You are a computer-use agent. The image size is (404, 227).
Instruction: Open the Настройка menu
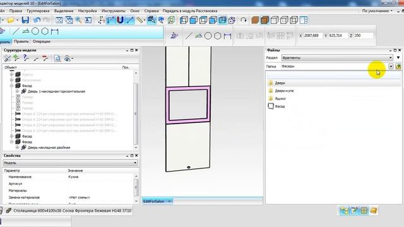click(x=87, y=11)
